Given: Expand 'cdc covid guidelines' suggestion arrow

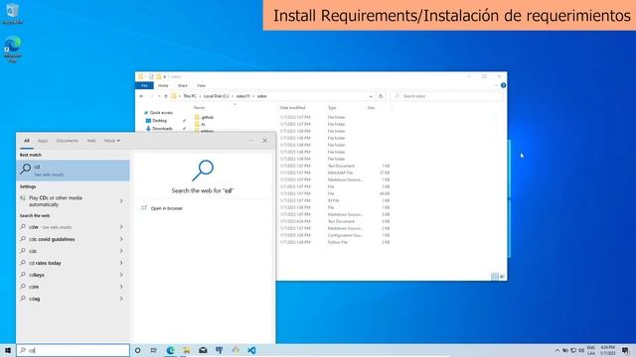Looking at the screenshot, I should (121, 239).
